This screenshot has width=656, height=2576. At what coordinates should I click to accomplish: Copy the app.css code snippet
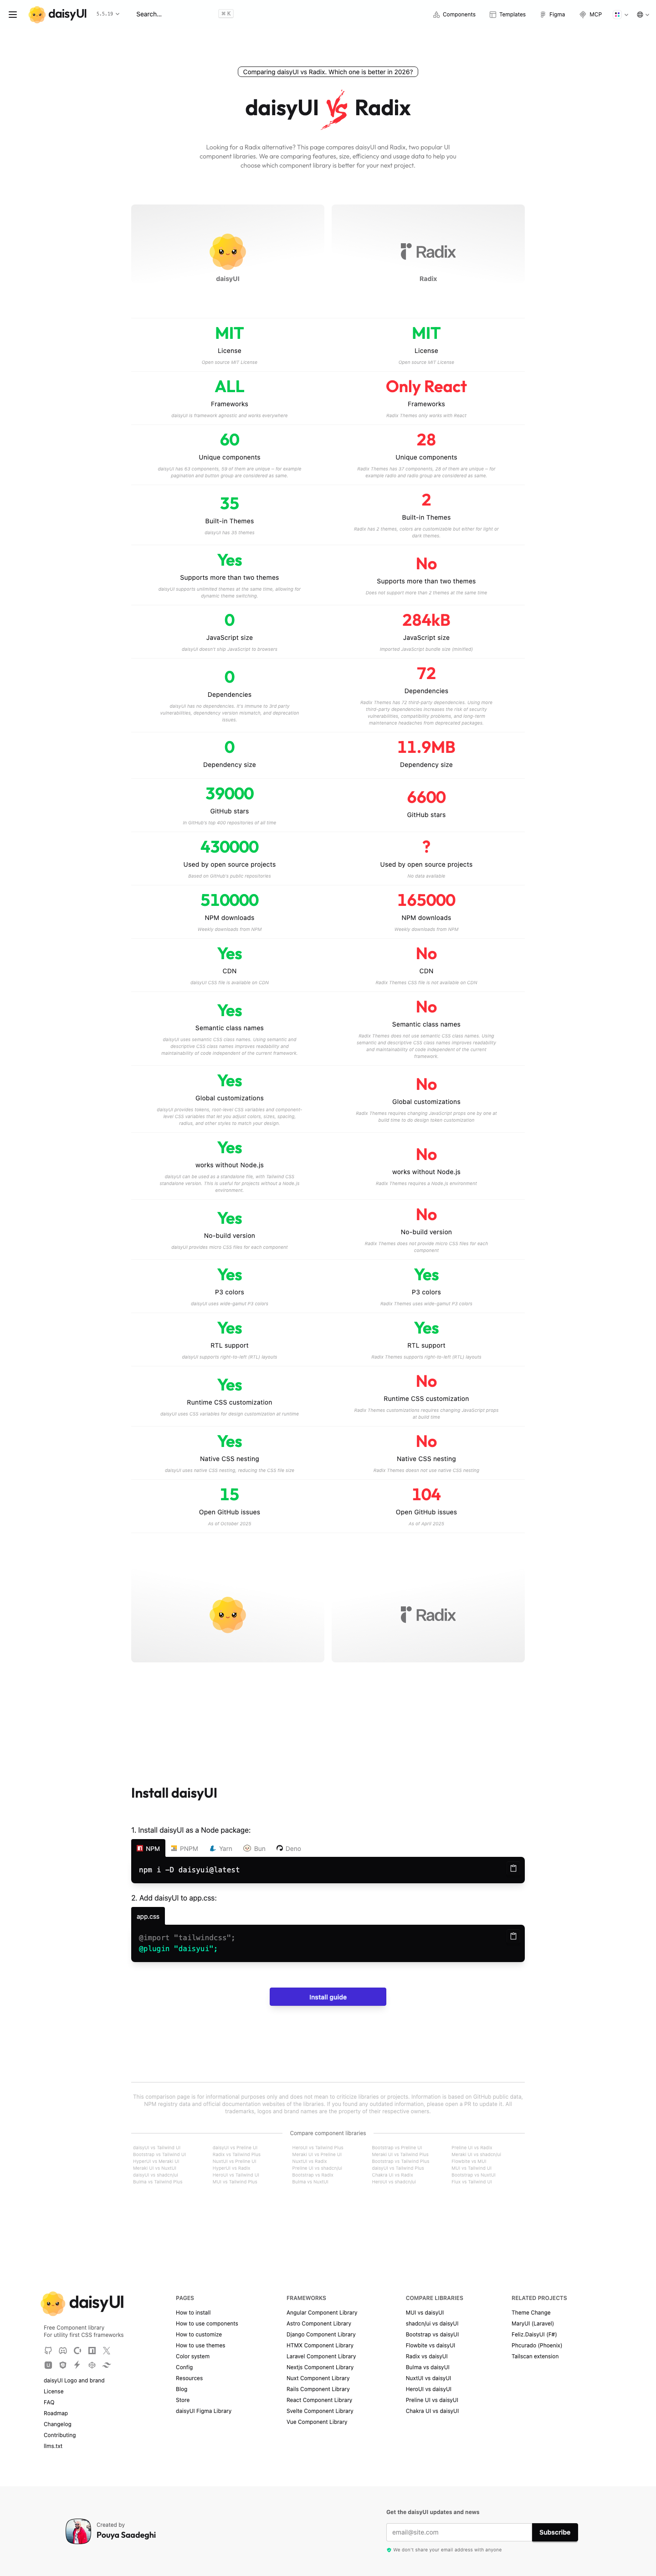point(513,1936)
